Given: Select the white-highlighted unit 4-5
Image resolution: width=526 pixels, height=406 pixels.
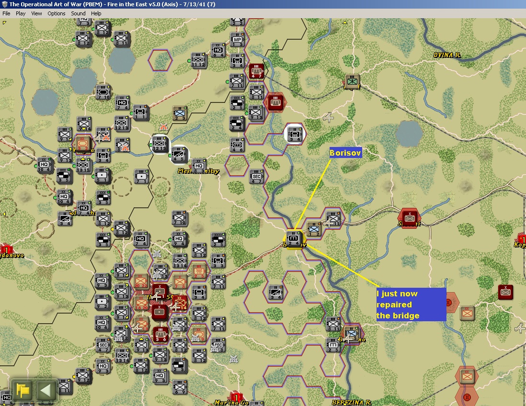Looking at the screenshot, I should pyautogui.click(x=179, y=154).
